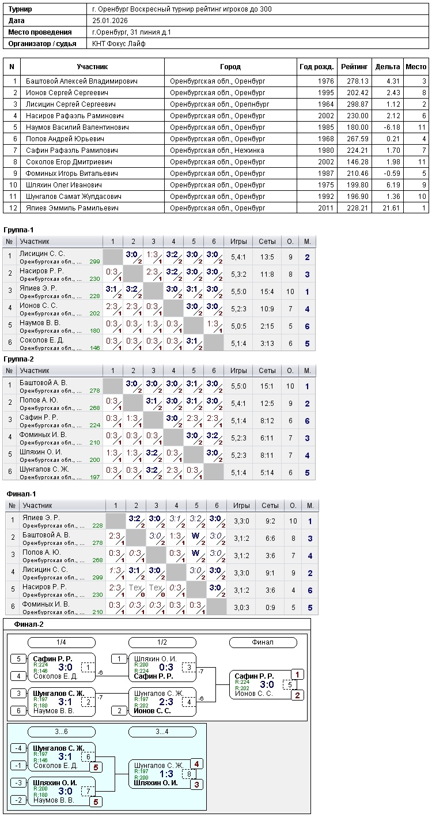The image size is (432, 817).
Task: Click the 3...6 placement round label
Action: coord(62,732)
